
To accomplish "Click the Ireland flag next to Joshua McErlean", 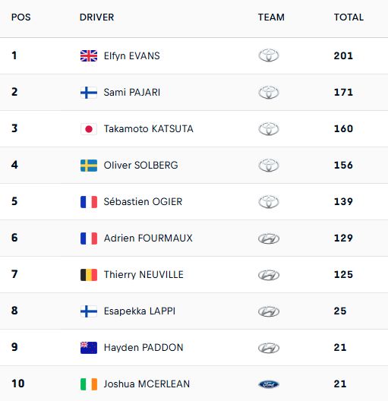I will (89, 384).
